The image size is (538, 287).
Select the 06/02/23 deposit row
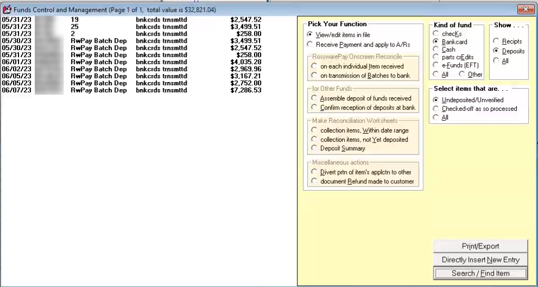(x=132, y=69)
